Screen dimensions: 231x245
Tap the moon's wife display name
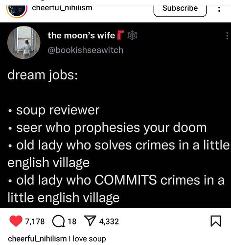pyautogui.click(x=81, y=36)
